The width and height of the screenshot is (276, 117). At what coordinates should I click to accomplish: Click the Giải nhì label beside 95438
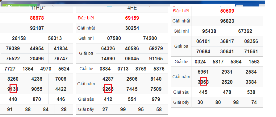pos(181,31)
